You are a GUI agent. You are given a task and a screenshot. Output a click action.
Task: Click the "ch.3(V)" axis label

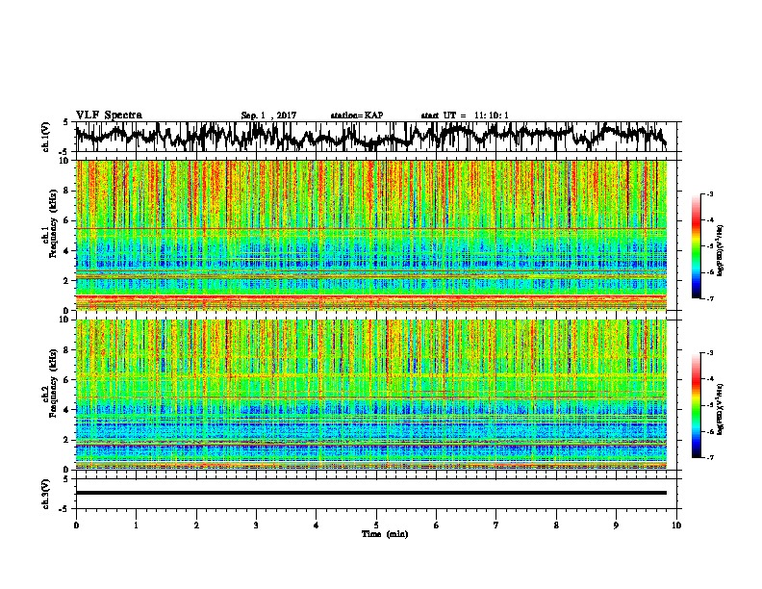(x=46, y=494)
